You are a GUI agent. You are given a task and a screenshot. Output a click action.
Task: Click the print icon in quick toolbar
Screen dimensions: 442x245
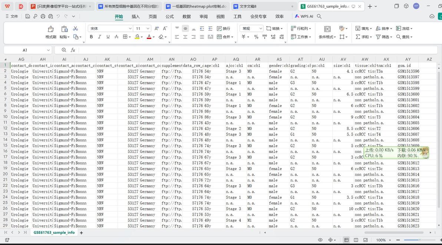point(43,16)
